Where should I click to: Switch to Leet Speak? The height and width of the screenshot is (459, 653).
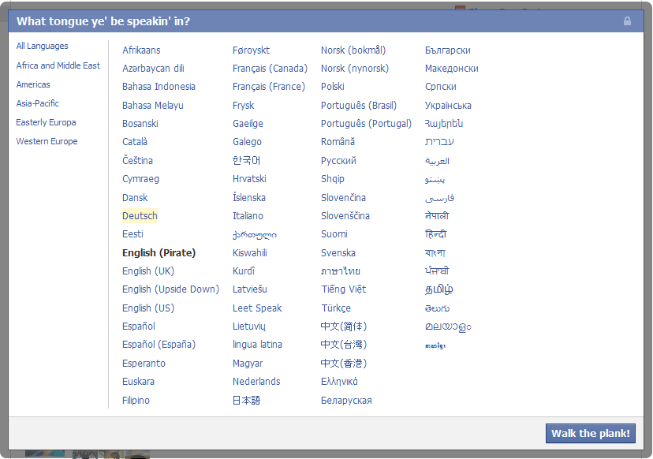tap(257, 308)
